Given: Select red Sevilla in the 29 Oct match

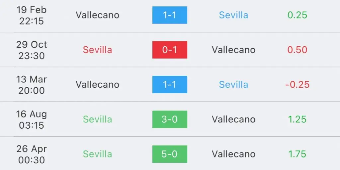Looking at the screenshot, I should coord(98,50).
